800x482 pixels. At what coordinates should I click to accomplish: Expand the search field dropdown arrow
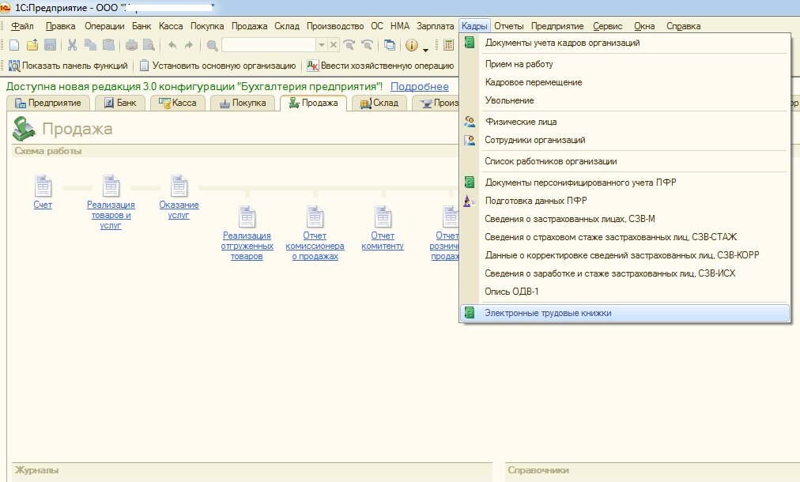[x=322, y=45]
